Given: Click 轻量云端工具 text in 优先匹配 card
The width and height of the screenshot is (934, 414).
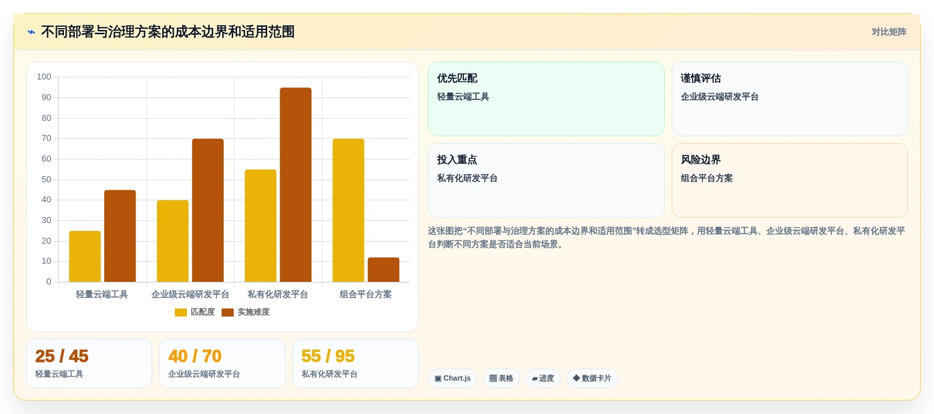Looking at the screenshot, I should pos(463,97).
